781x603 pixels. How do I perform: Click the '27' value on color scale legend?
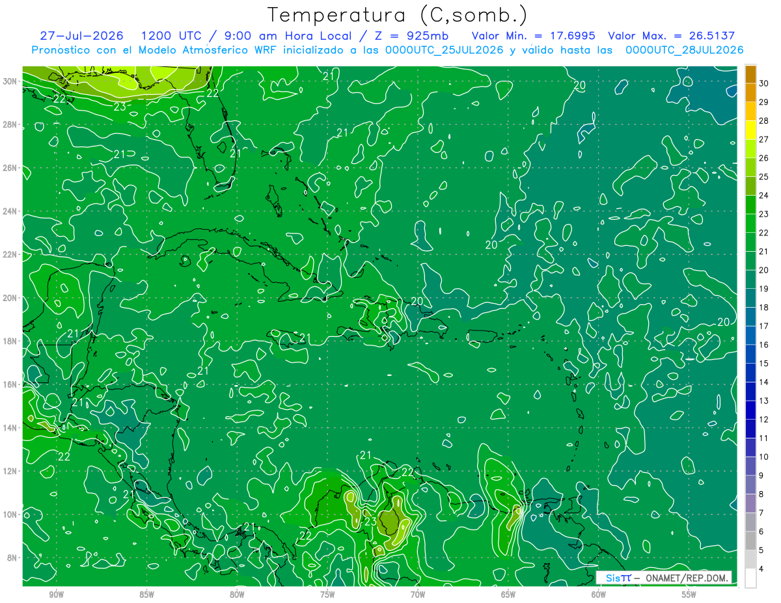coord(764,140)
